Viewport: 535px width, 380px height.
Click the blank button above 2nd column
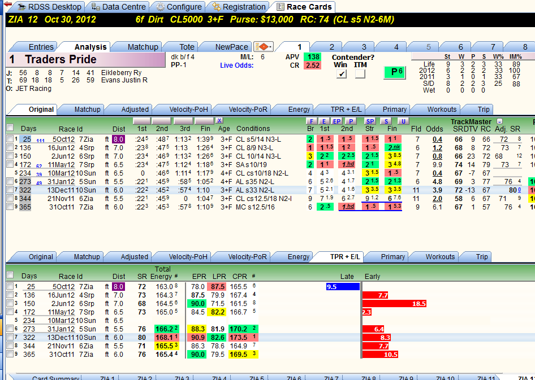[161, 121]
